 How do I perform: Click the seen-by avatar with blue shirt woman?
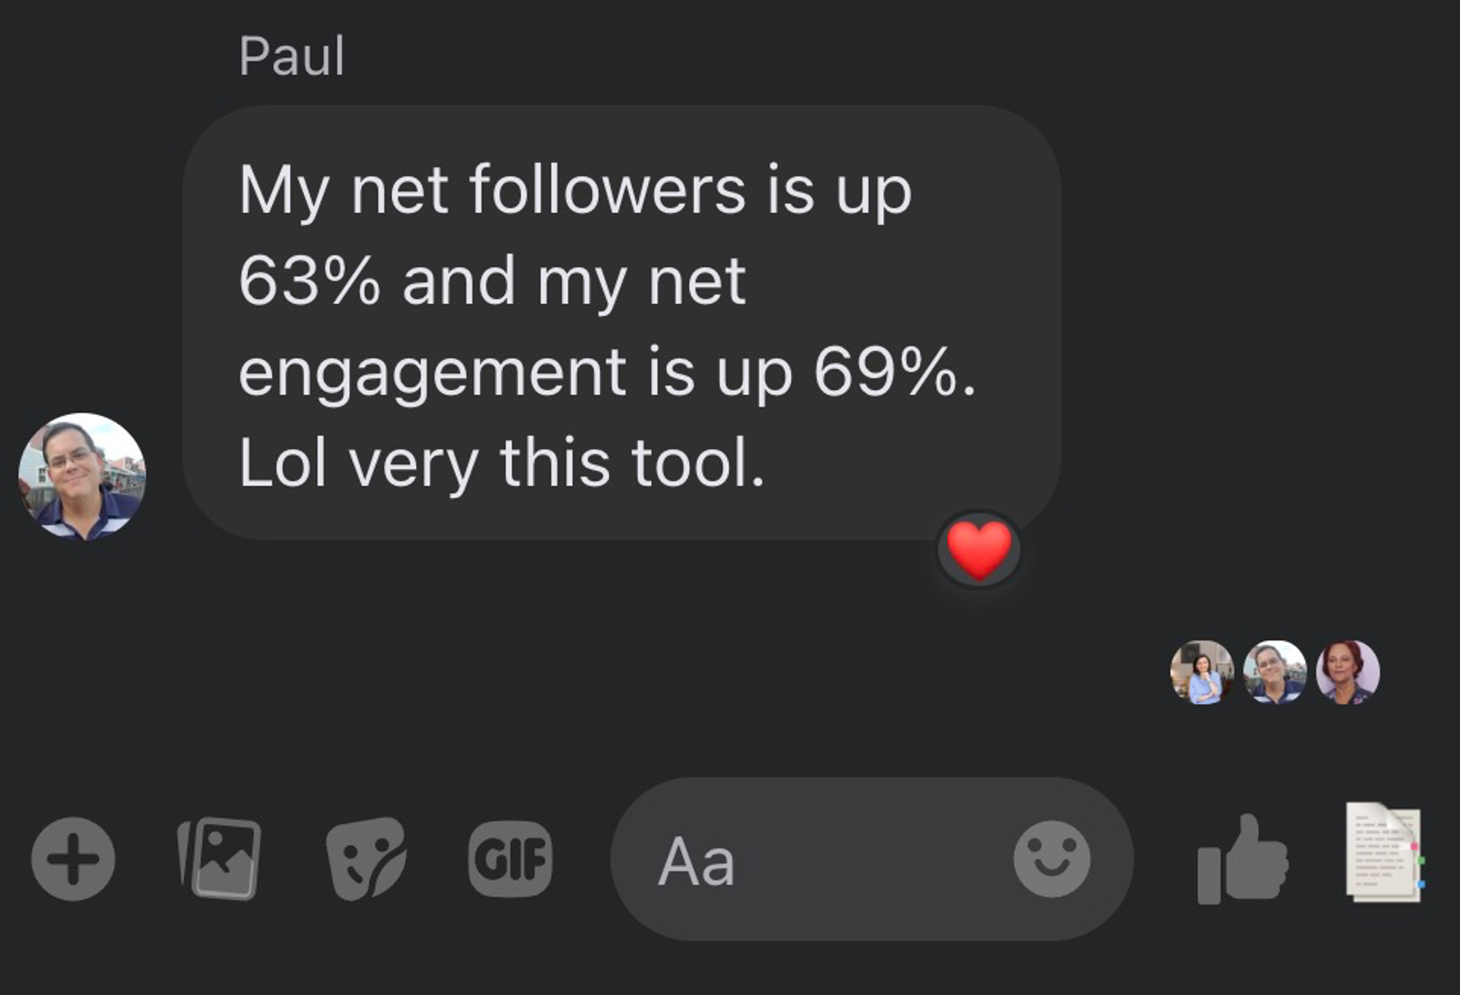(1201, 672)
